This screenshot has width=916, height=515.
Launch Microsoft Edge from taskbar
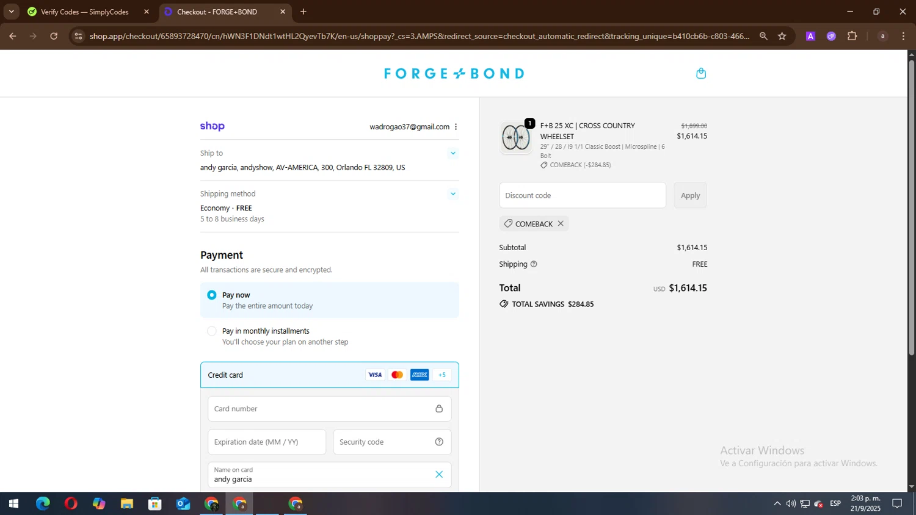click(x=43, y=504)
